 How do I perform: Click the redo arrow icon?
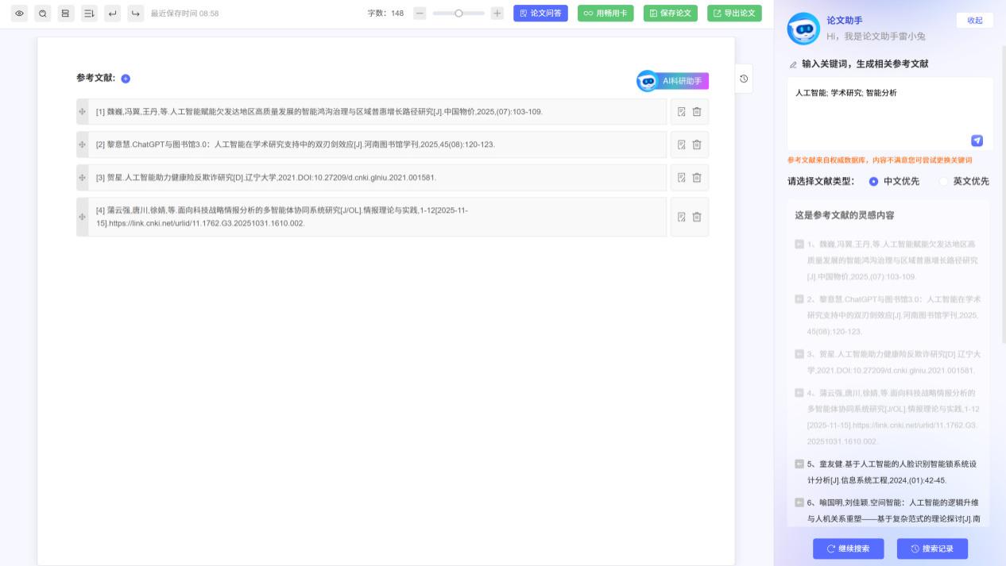[133, 13]
